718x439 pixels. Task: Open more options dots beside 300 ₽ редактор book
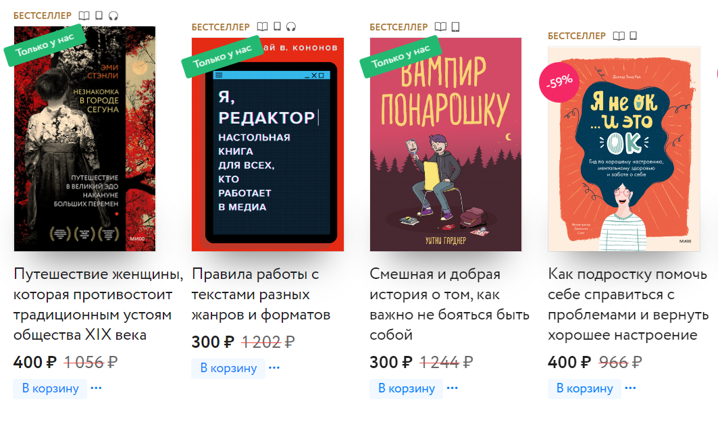pos(274,368)
